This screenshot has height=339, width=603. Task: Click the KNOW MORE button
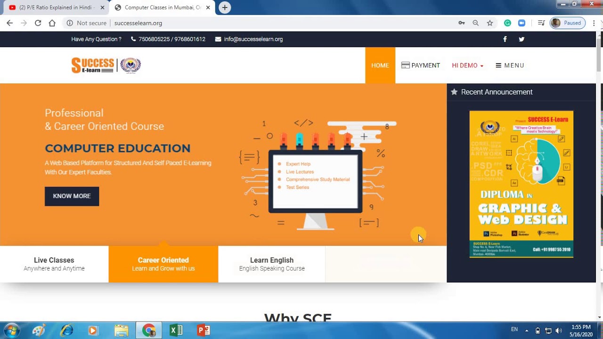(x=72, y=196)
